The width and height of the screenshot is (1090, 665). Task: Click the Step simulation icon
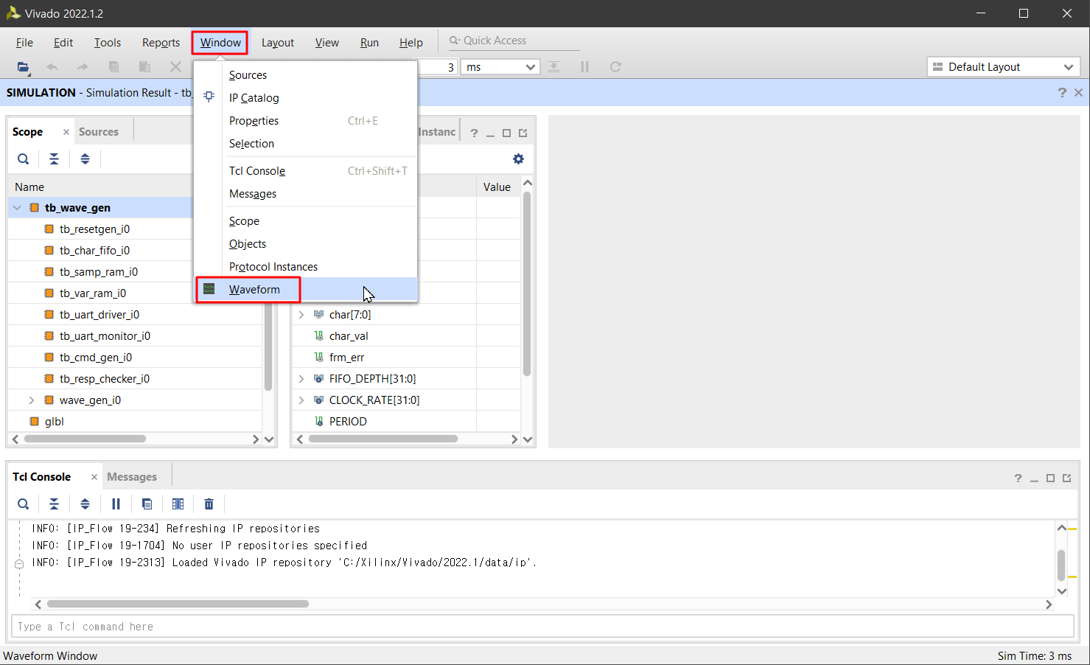553,67
